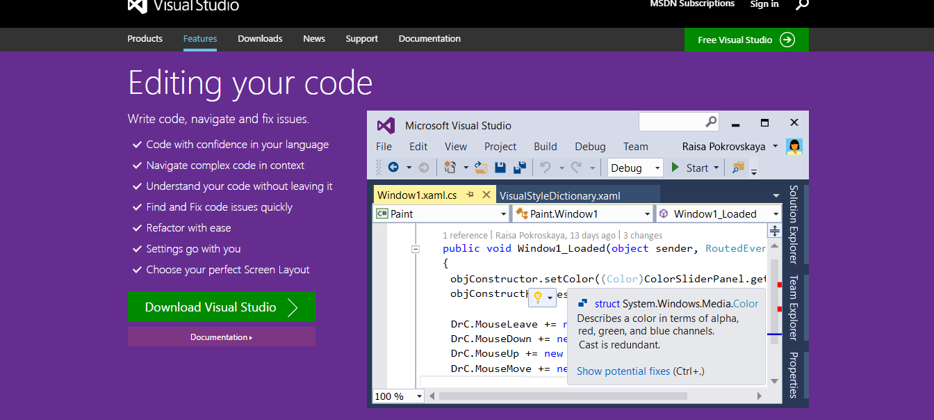Click Show potential fixes link
This screenshot has height=420, width=934.
(x=623, y=371)
